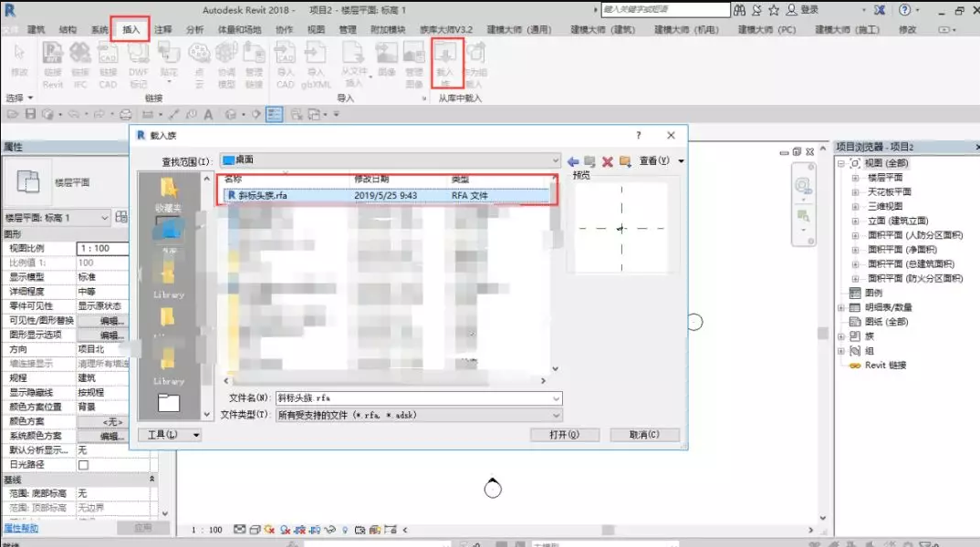This screenshot has width=980, height=547.
Task: Open the 查找范围 (Look in) dropdown
Action: coord(555,160)
